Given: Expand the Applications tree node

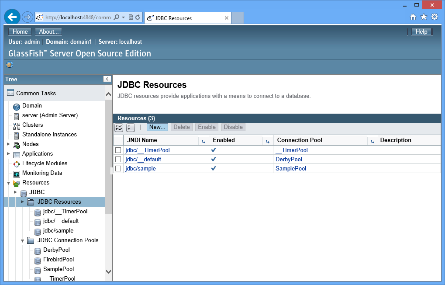Looking at the screenshot, I should [x=8, y=154].
